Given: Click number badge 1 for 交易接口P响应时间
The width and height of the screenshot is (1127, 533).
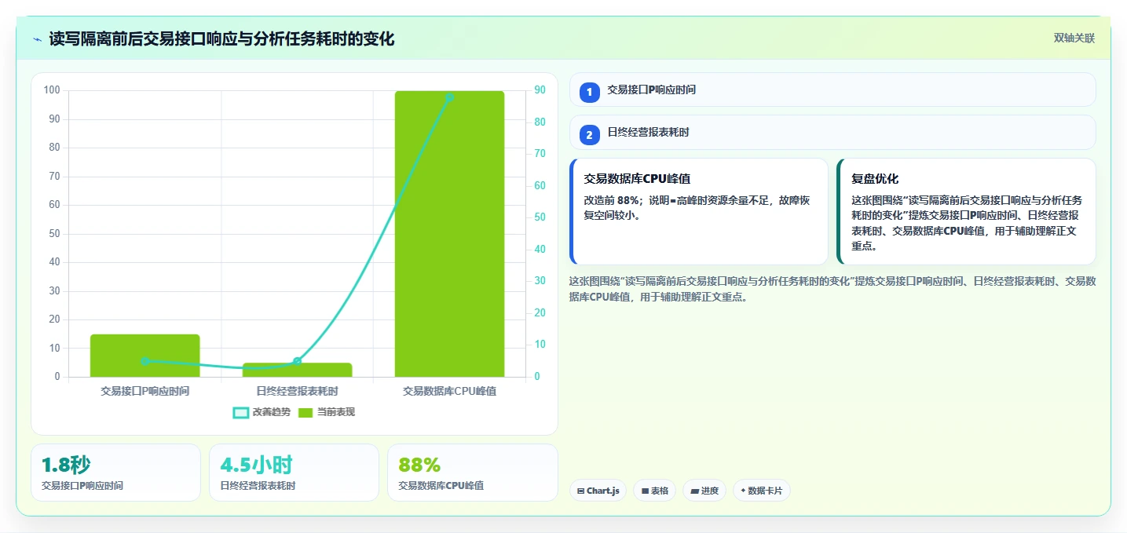Looking at the screenshot, I should [x=589, y=92].
